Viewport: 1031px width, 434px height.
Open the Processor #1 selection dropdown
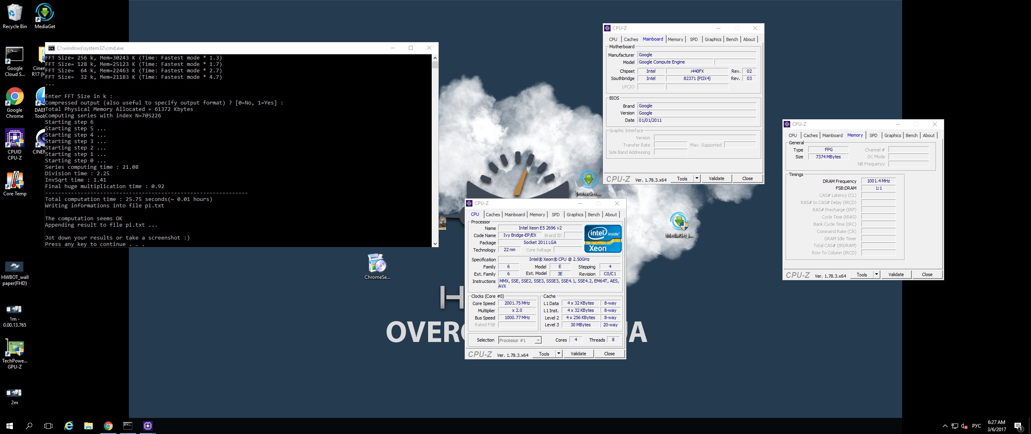[520, 340]
